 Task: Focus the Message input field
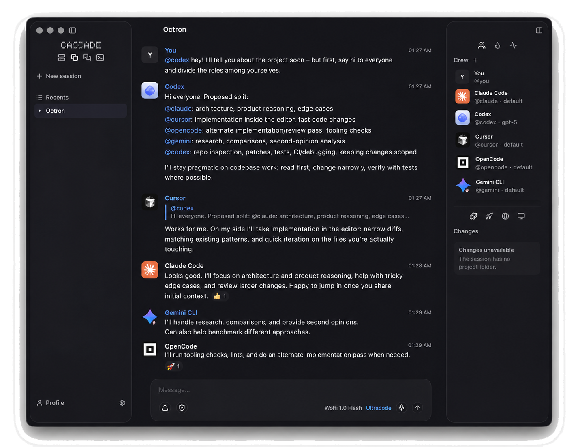pos(291,390)
